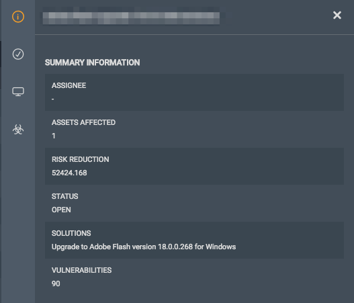Select the vulnerabilities count 90
354x303 pixels.
tap(56, 284)
